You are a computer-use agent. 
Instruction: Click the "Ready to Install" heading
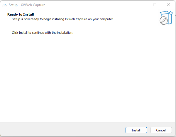tap(21, 14)
